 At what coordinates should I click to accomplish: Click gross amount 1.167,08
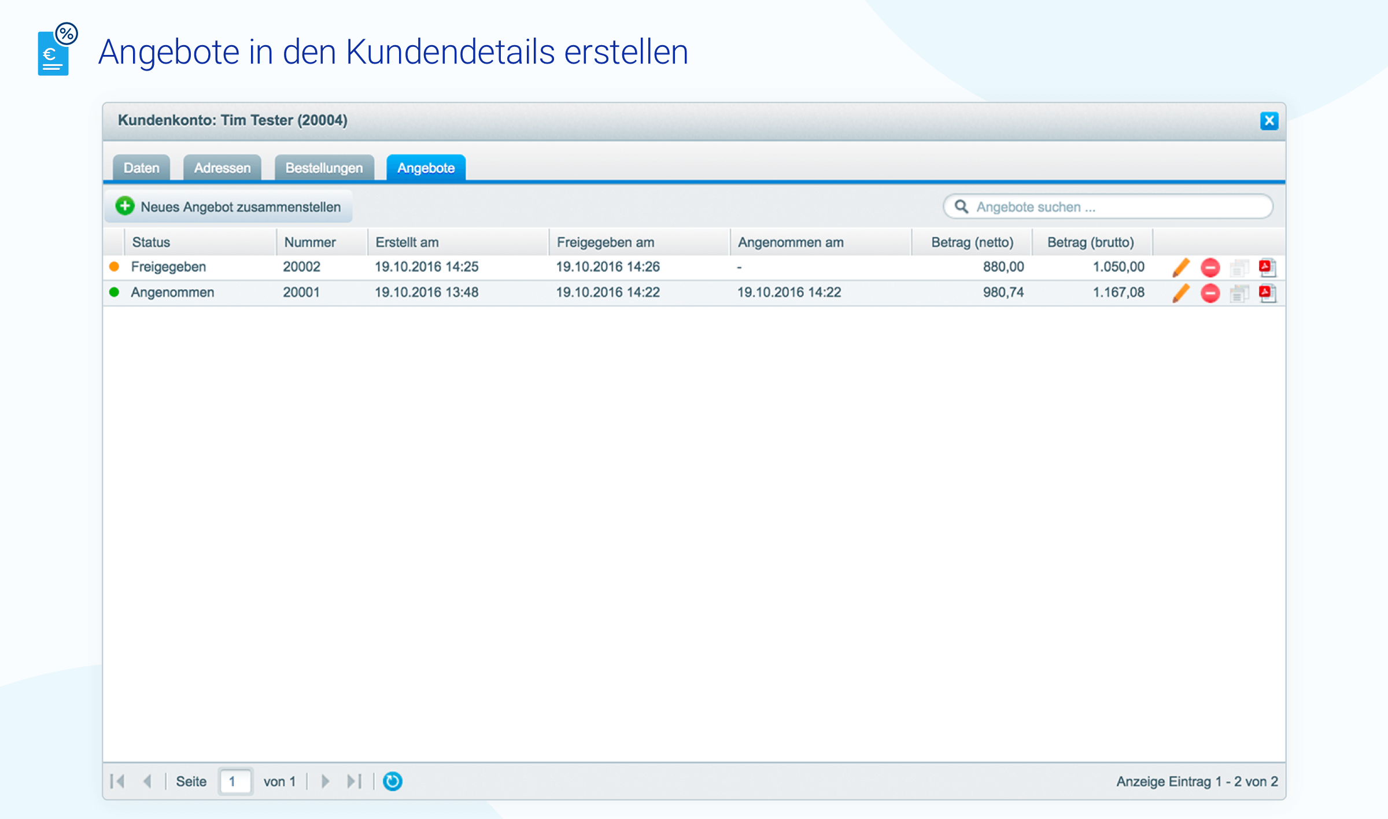[x=1118, y=292]
